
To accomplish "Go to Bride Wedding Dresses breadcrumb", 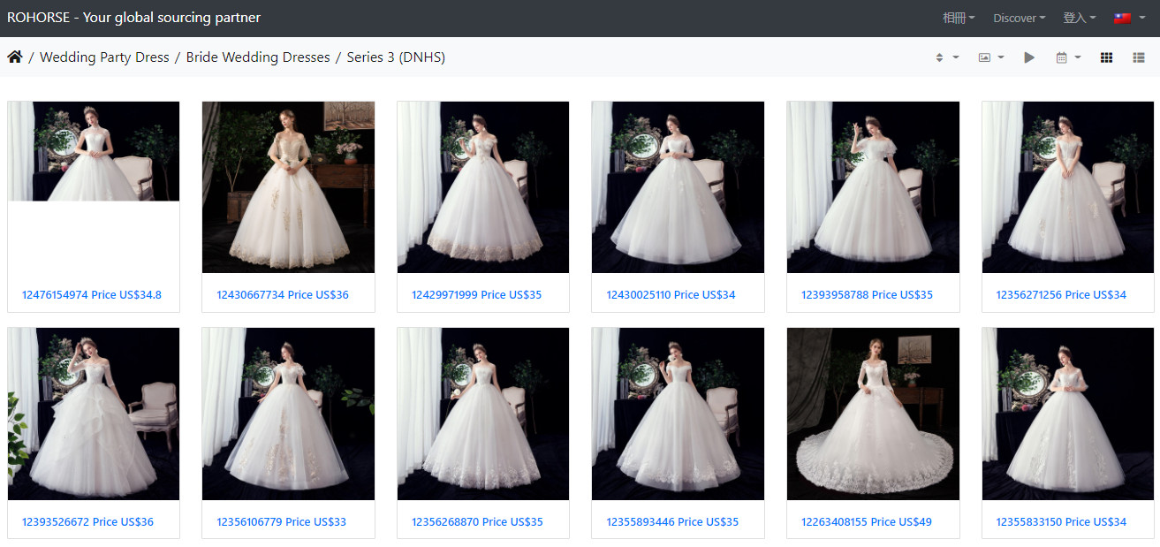I will point(257,57).
